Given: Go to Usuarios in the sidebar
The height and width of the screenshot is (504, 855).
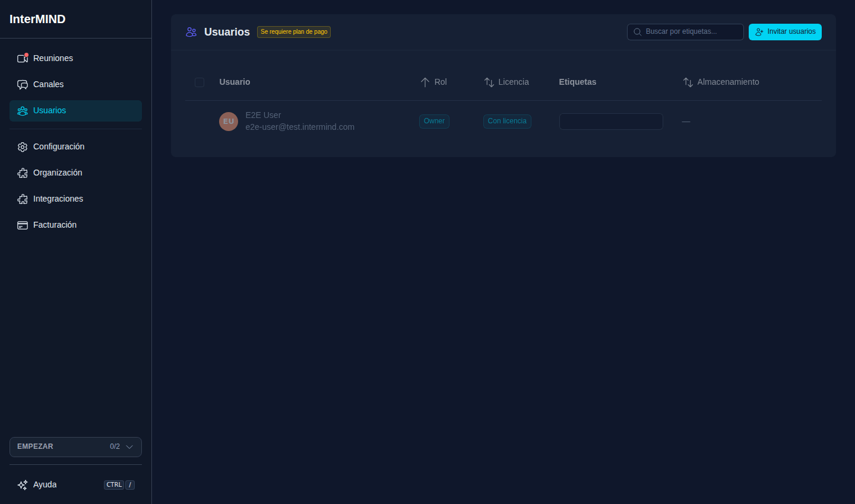Looking at the screenshot, I should click(x=75, y=110).
